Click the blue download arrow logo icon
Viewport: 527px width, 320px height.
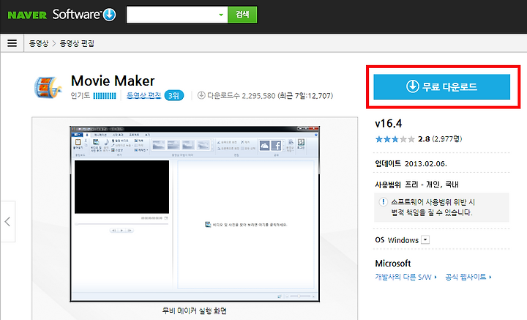(109, 15)
